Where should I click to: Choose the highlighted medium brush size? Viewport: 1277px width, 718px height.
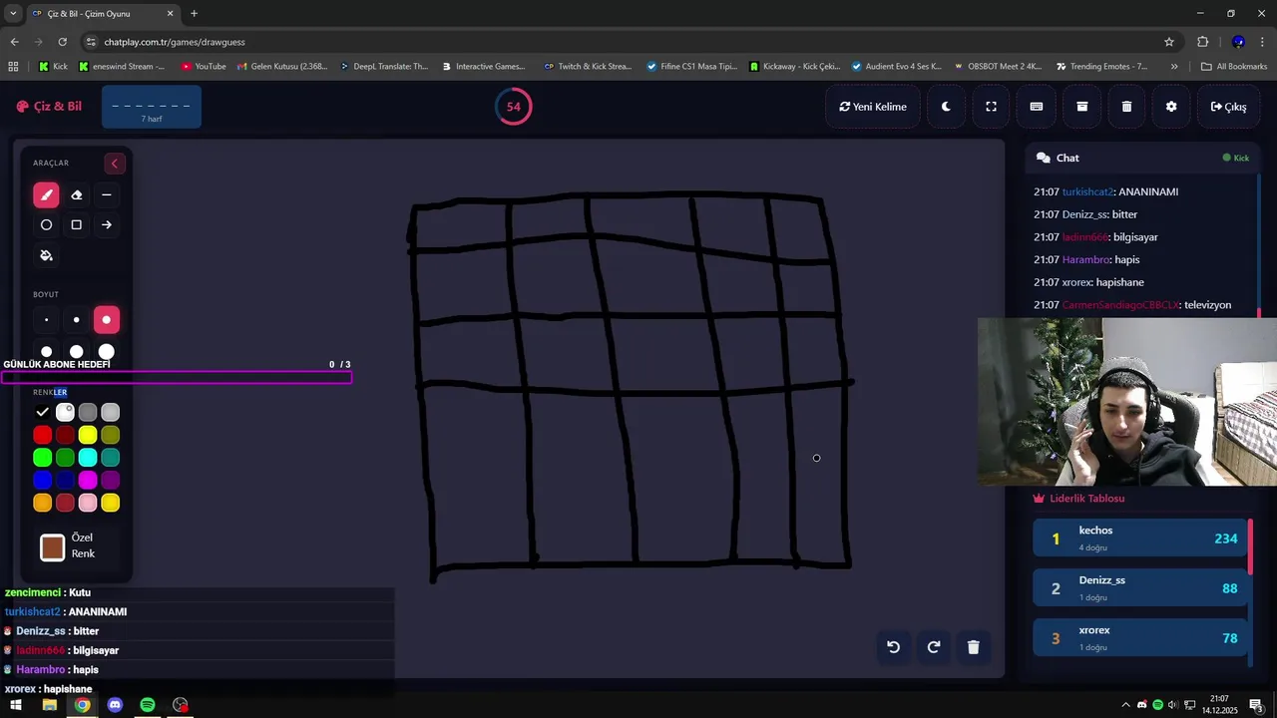pos(107,320)
